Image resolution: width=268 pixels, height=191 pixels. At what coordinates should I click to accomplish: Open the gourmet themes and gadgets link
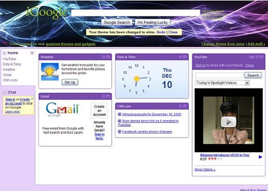tap(71, 44)
